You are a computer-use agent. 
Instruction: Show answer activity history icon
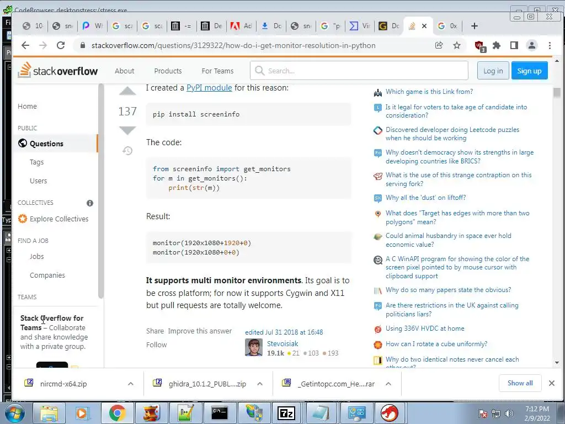pyautogui.click(x=127, y=150)
